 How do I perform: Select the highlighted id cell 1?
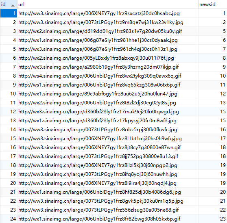(9, 13)
